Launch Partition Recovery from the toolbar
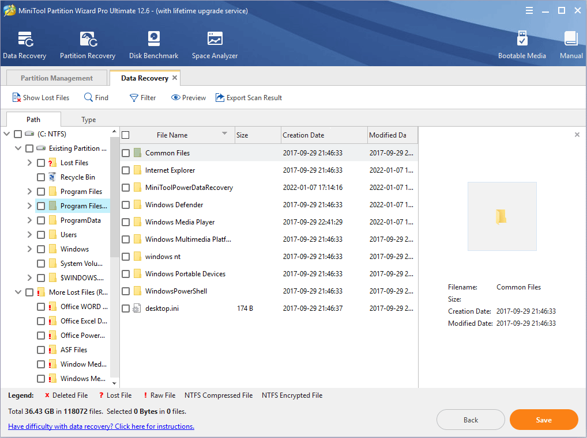This screenshot has width=587, height=438. click(88, 39)
